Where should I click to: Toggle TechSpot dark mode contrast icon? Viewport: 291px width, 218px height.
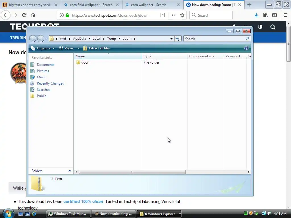click(x=260, y=27)
